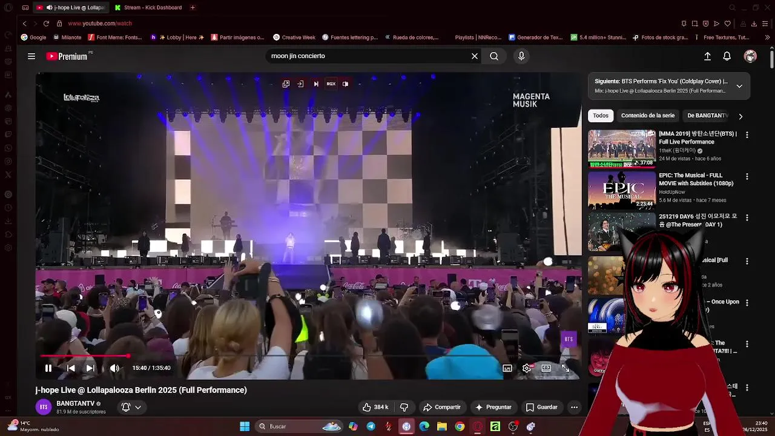Open browser downloads icon
This screenshot has height=436, width=775.
click(x=754, y=24)
